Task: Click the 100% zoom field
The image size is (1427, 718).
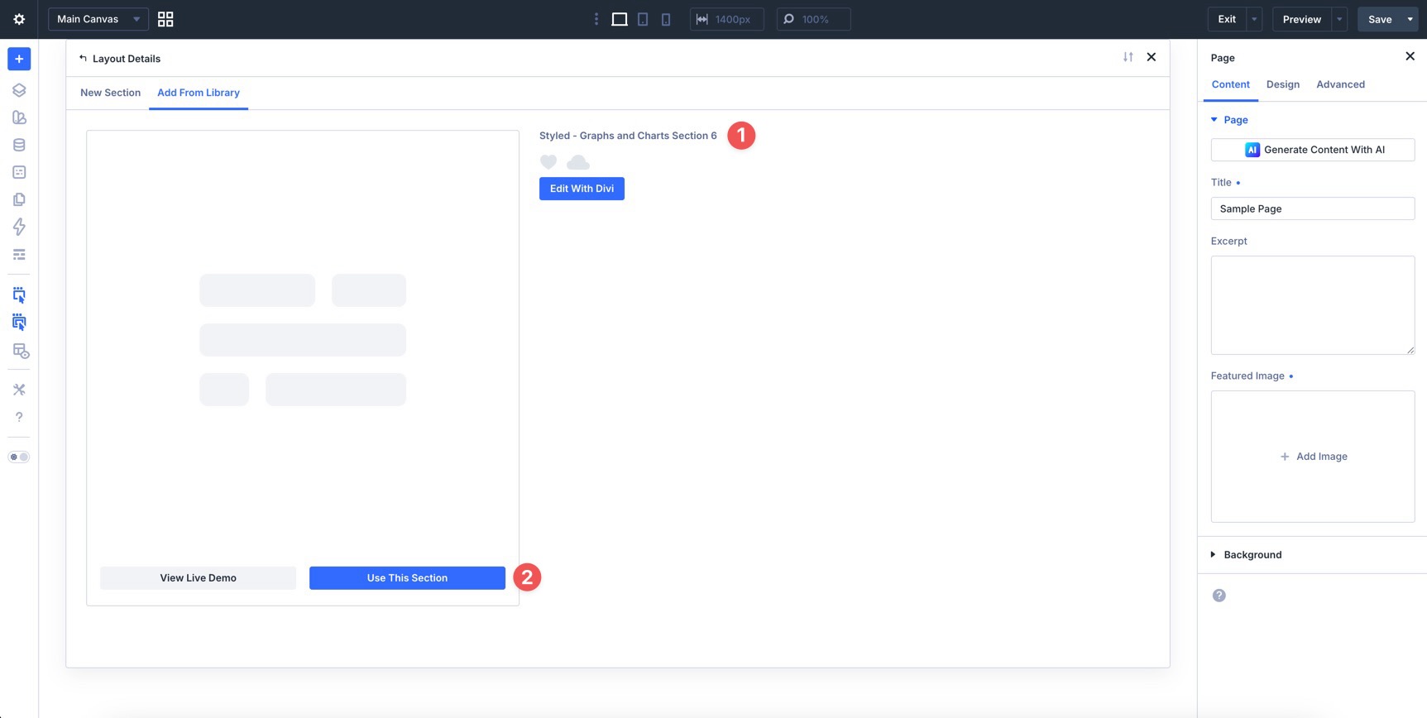Action: tap(813, 19)
